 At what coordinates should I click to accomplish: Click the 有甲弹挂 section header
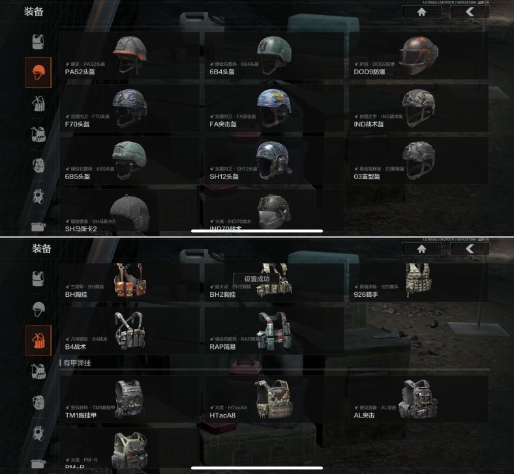(77, 363)
